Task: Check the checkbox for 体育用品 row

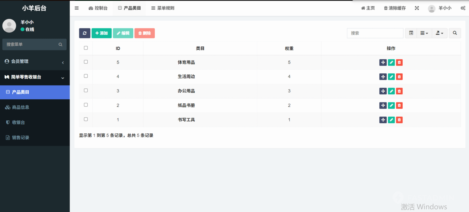Action: (x=86, y=62)
